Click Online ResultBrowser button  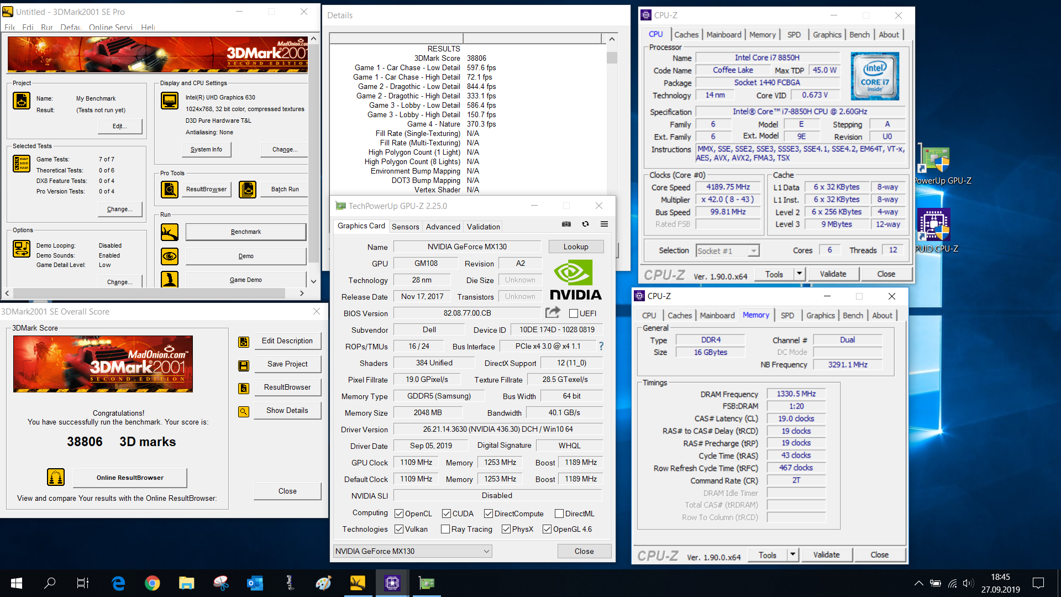point(130,477)
